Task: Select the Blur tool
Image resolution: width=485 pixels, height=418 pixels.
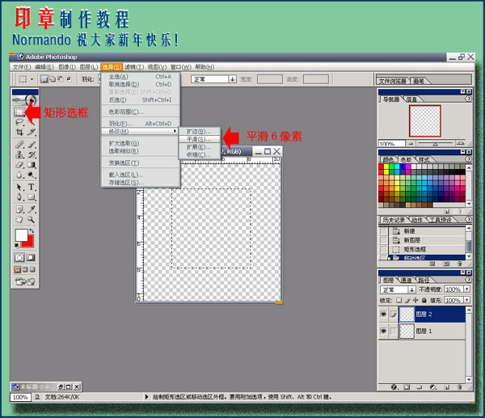Action: point(19,175)
